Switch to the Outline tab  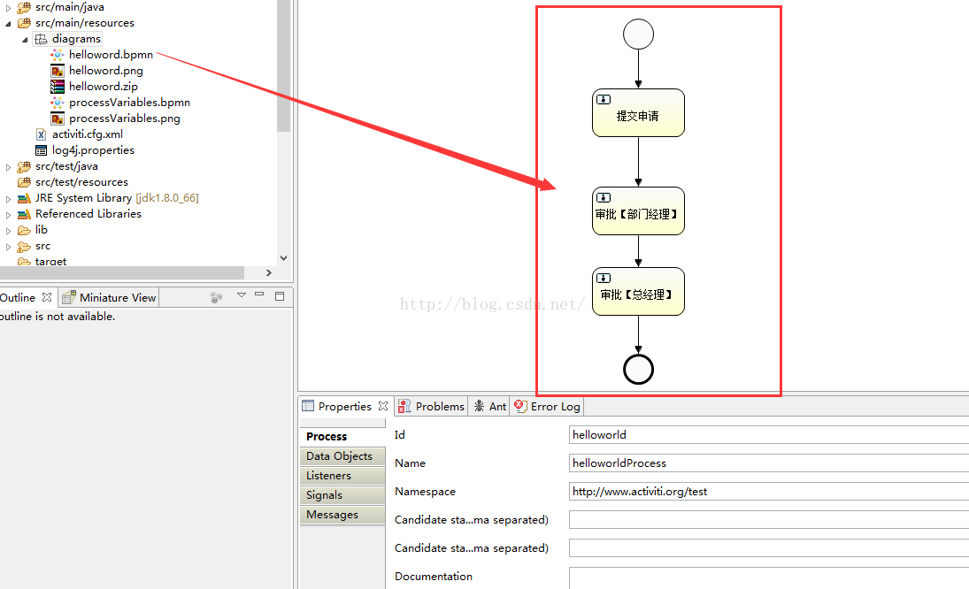tap(18, 297)
